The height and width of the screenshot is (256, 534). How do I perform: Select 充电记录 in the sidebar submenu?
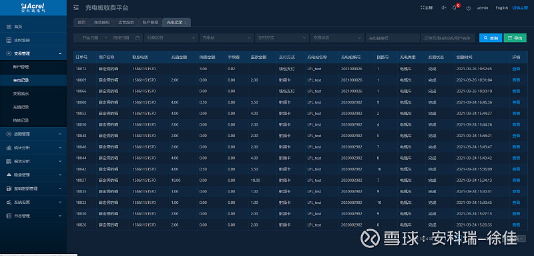[33, 80]
